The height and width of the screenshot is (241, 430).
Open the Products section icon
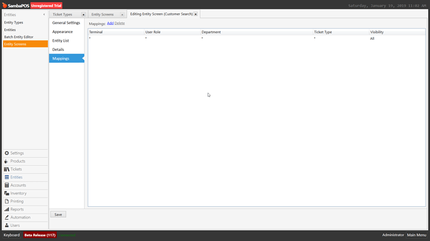click(7, 161)
